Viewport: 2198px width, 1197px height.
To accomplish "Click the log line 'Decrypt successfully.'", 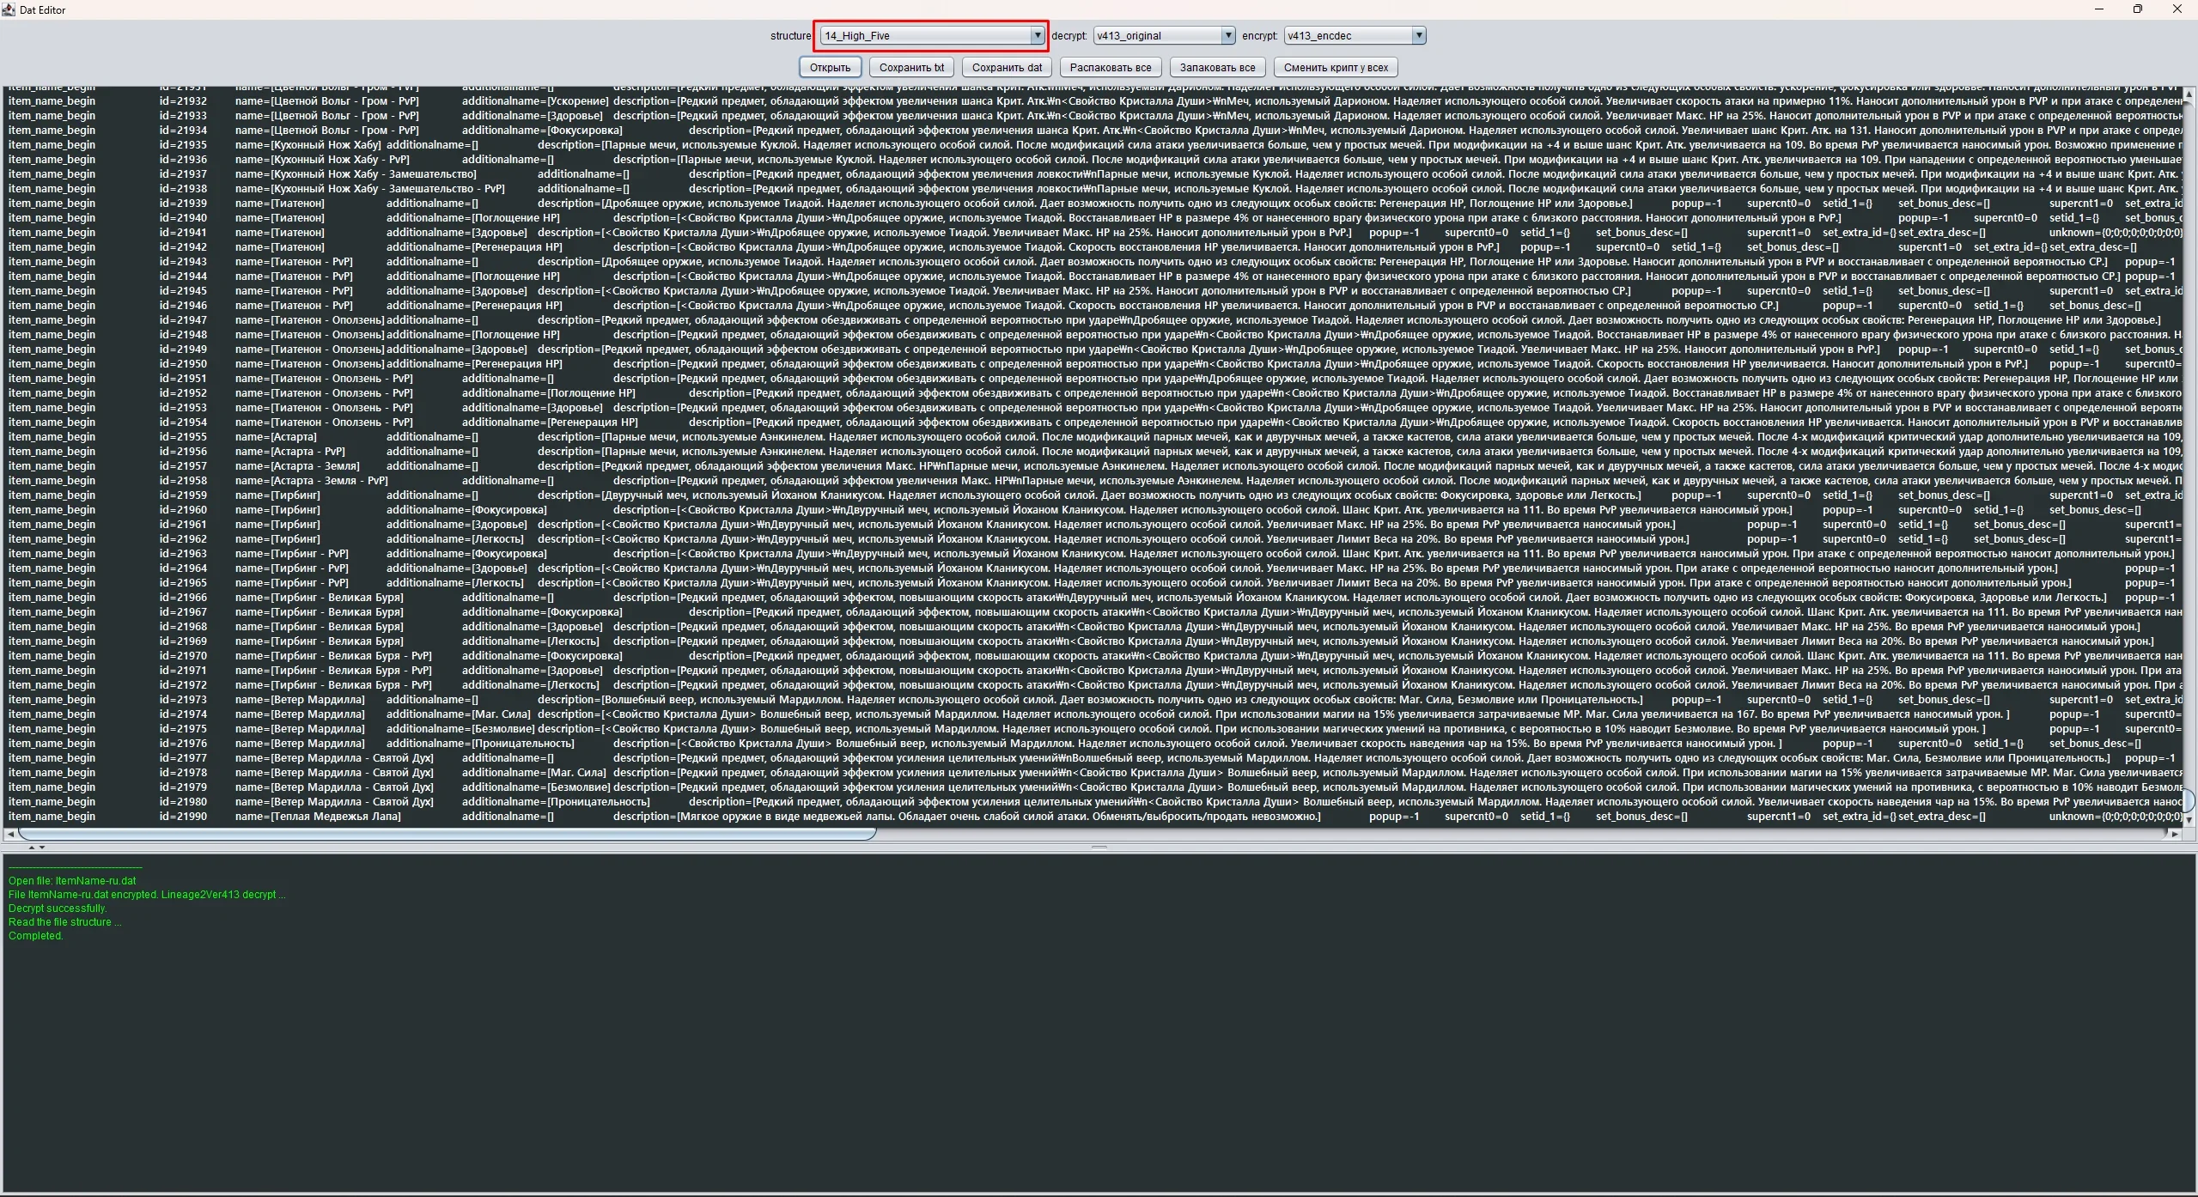I will pyautogui.click(x=58, y=908).
